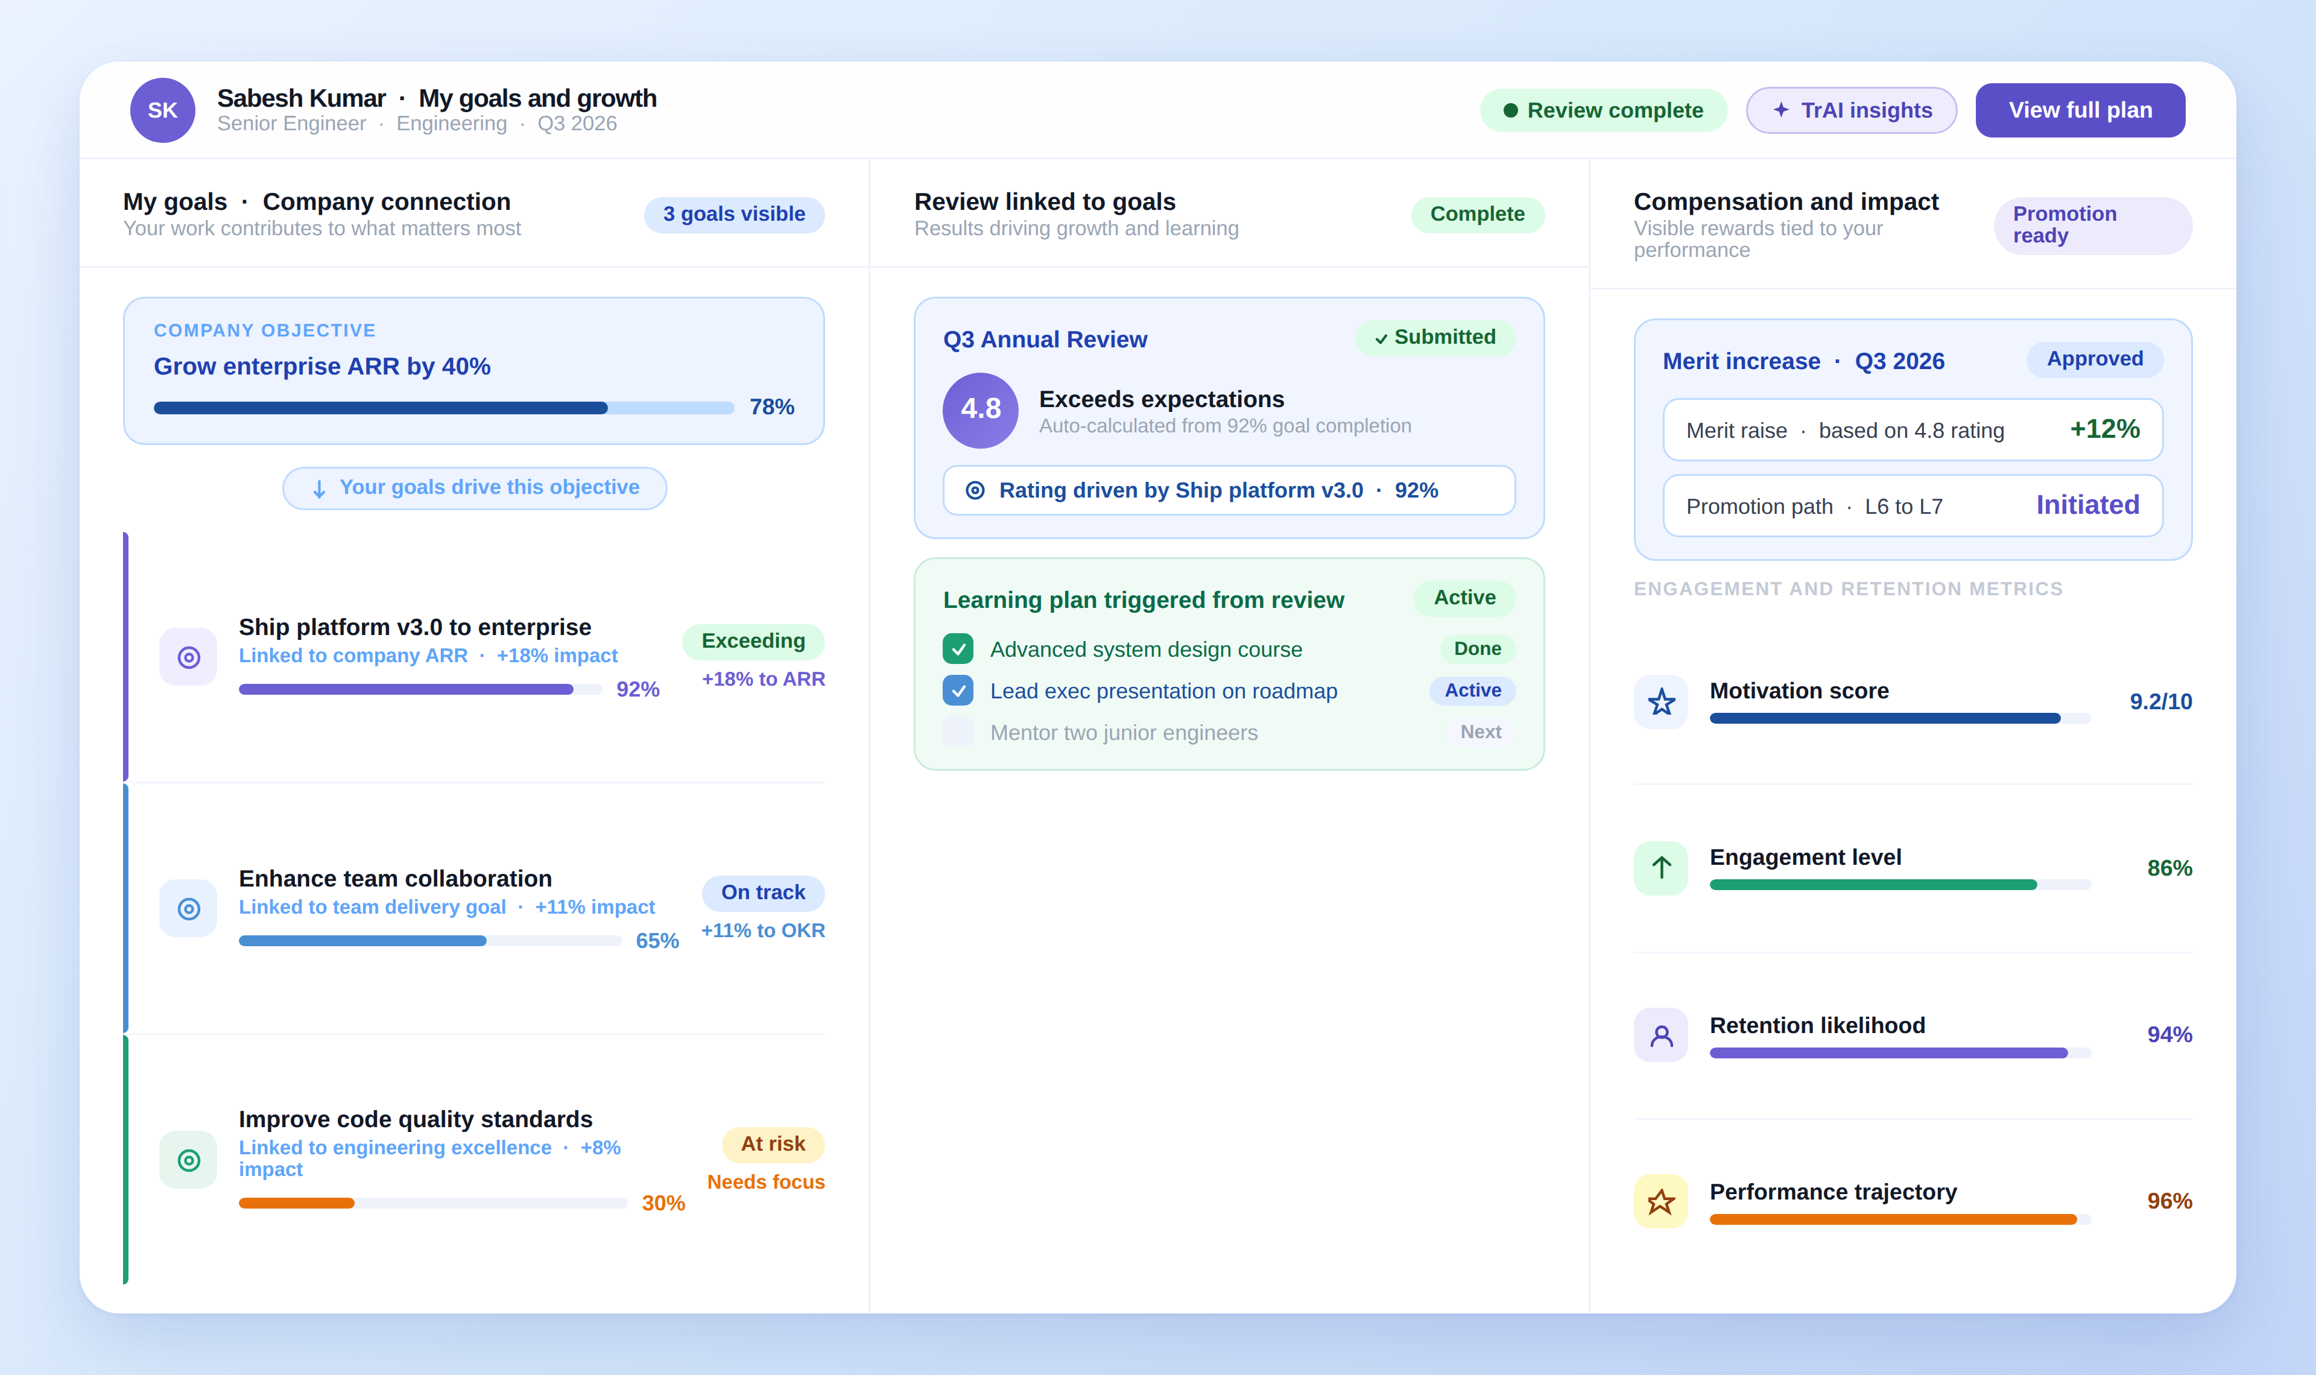
Task: Click the SK profile avatar
Action: (x=162, y=110)
